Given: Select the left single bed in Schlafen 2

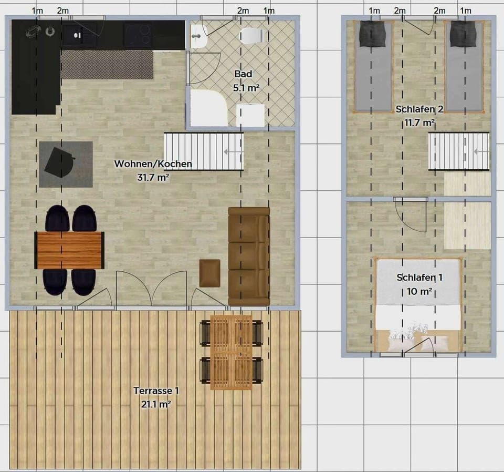Looking at the screenshot, I should [x=373, y=67].
